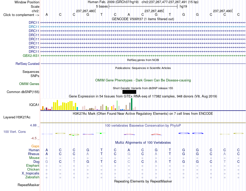Click 'Repeating Elements by RepeatMasker' title
Screen dimensions: 246x191
click(143, 181)
